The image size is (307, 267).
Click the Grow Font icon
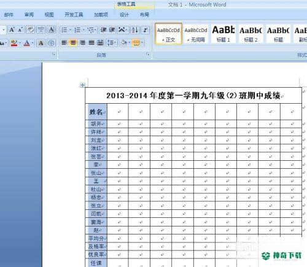12,30
